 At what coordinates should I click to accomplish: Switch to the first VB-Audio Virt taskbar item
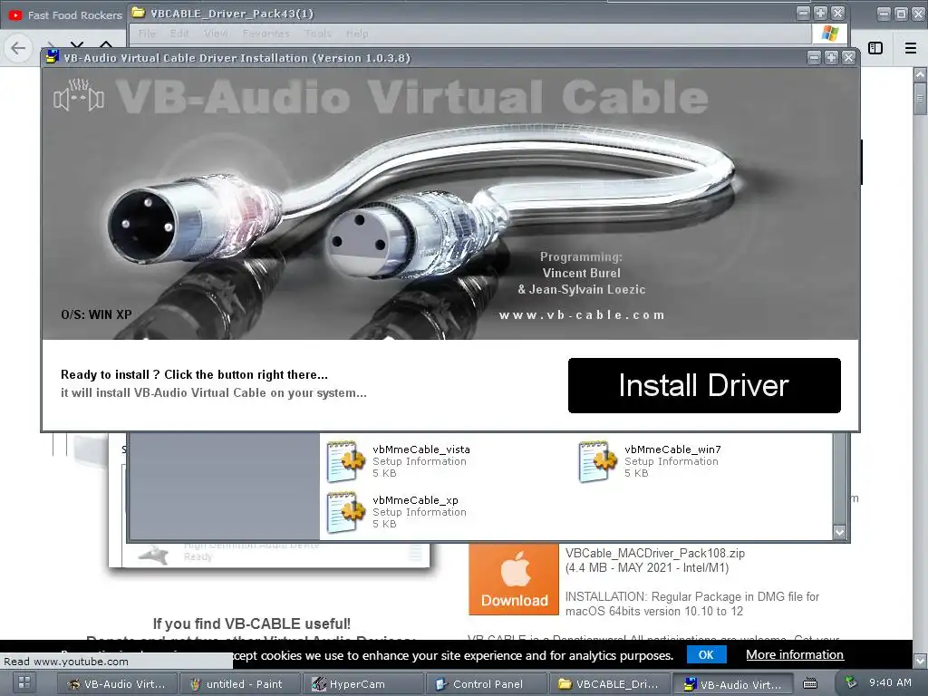point(116,683)
